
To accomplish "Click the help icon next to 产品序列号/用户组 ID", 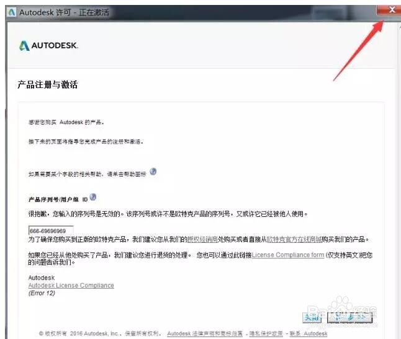I will 93,197.
